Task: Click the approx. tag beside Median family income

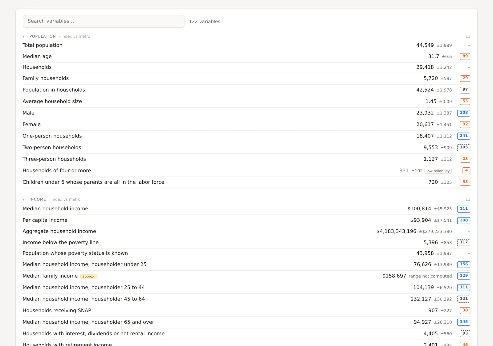Action: (89, 276)
